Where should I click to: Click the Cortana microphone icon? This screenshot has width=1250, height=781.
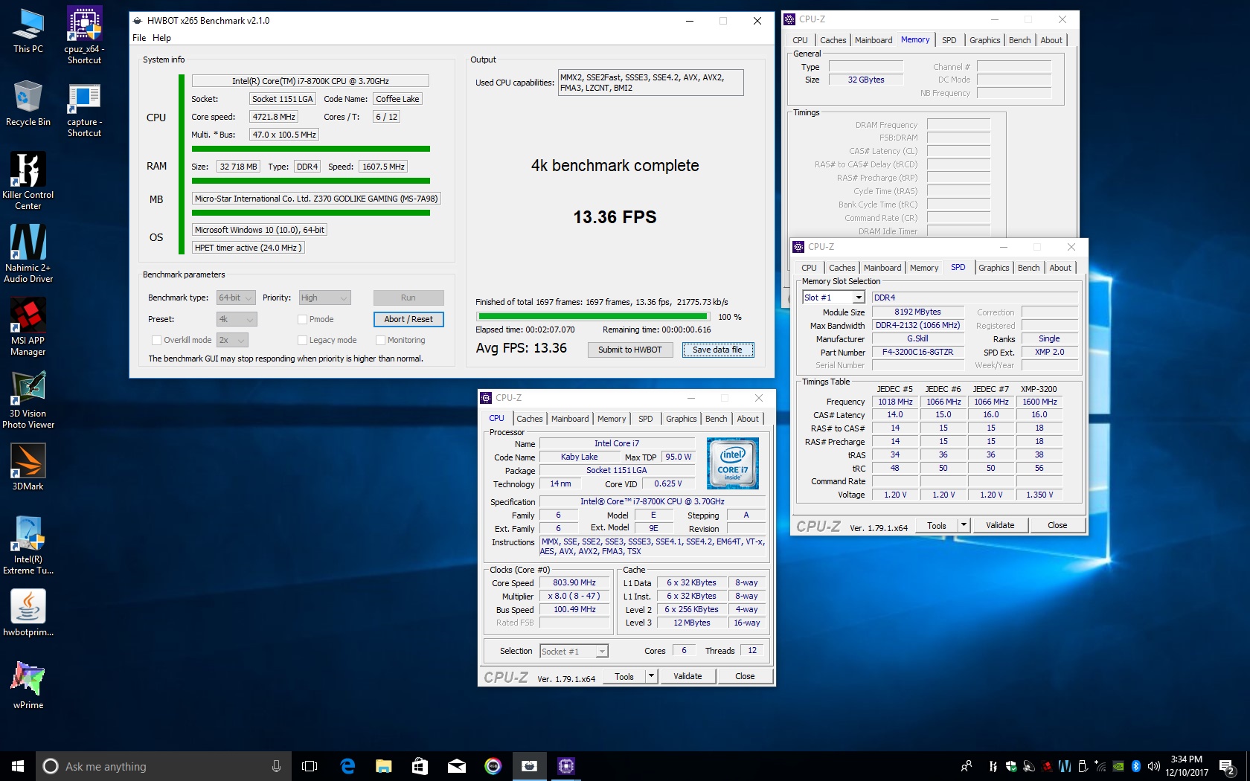click(x=276, y=766)
